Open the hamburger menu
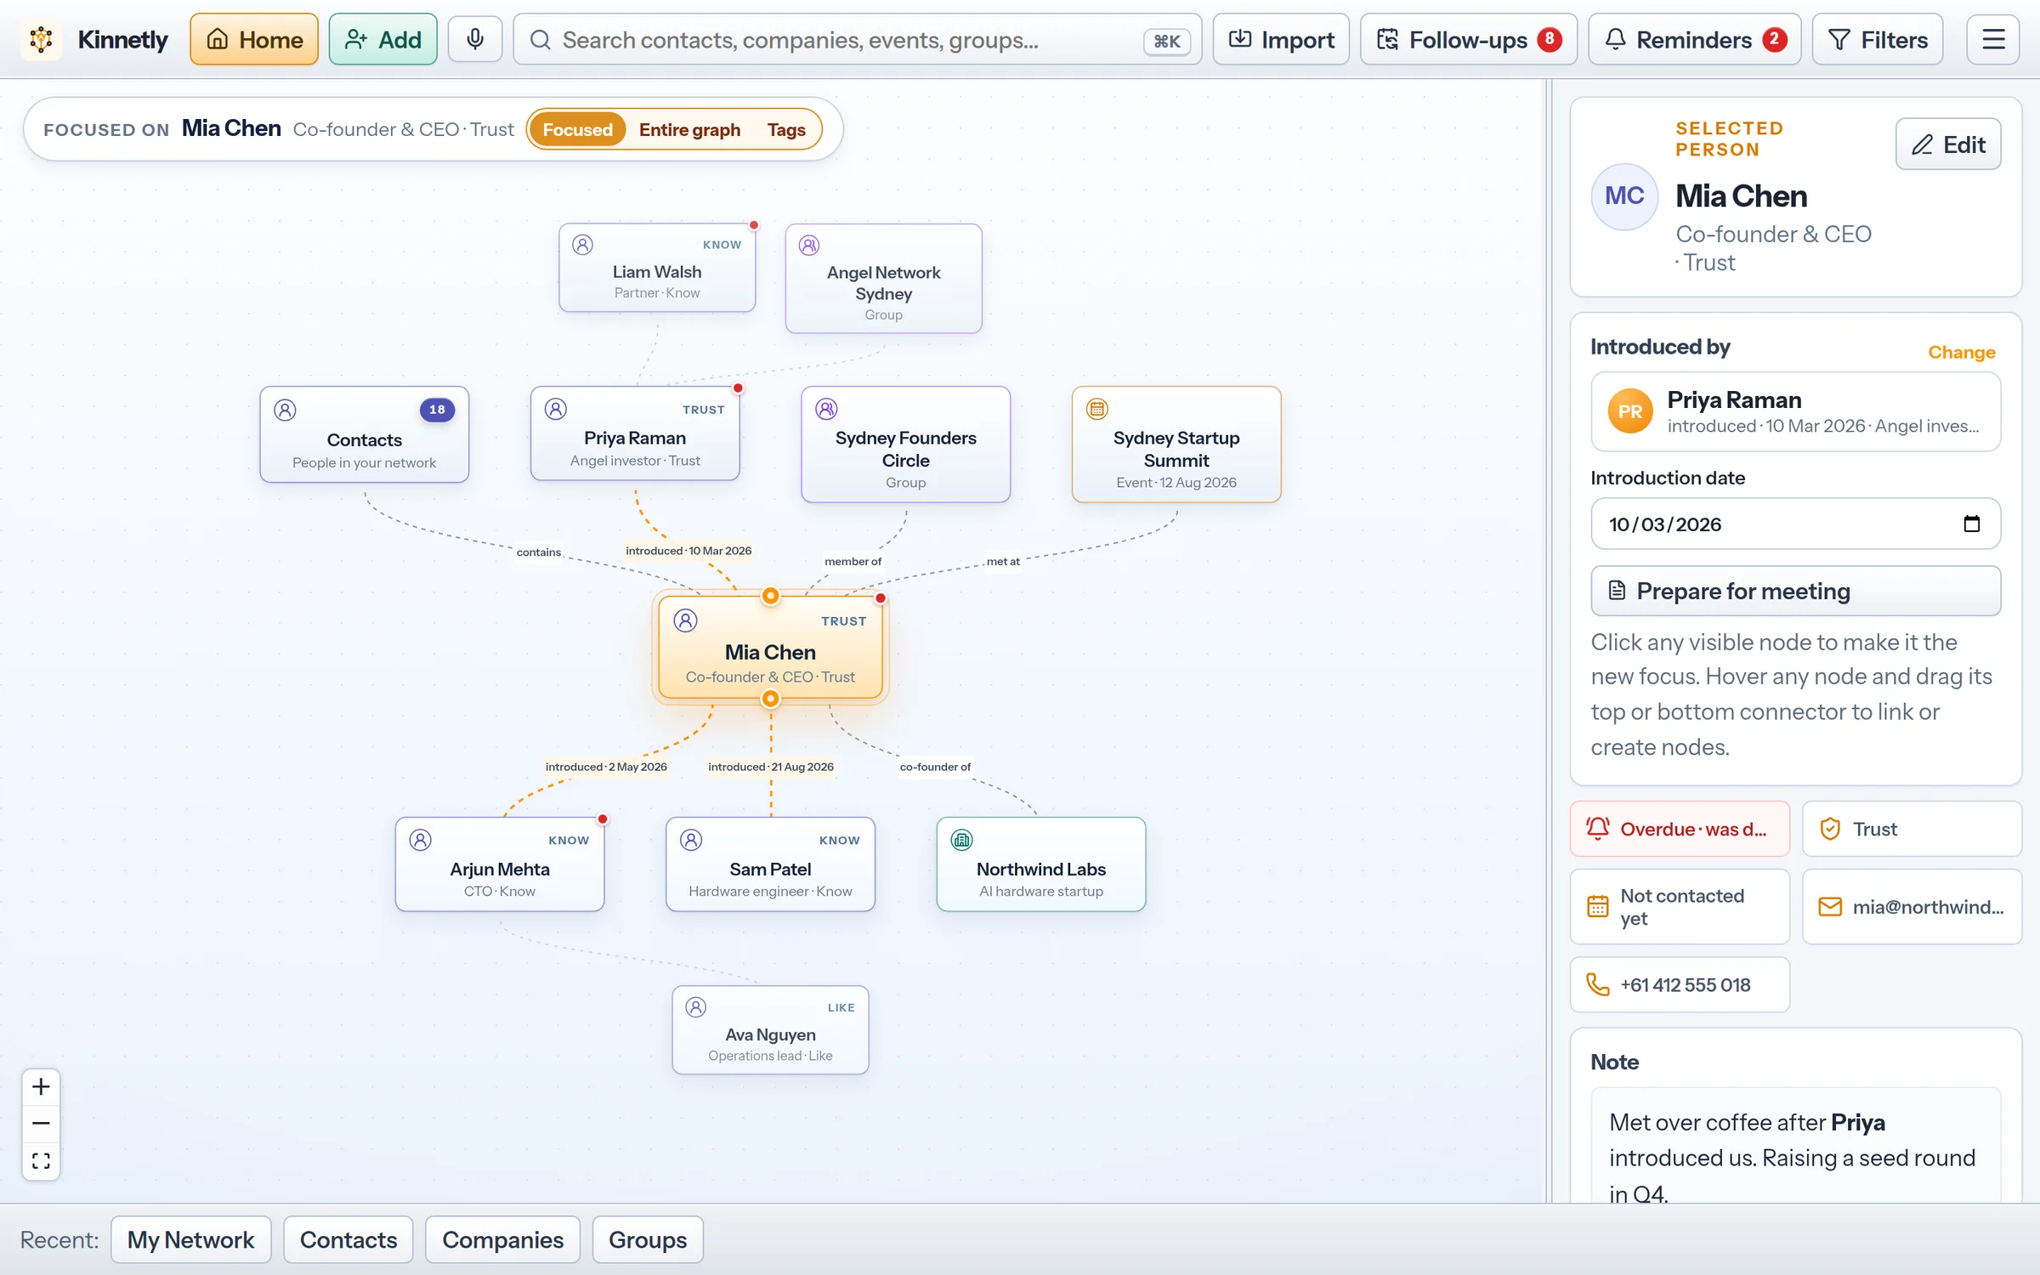Image resolution: width=2040 pixels, height=1275 pixels. coord(1993,39)
